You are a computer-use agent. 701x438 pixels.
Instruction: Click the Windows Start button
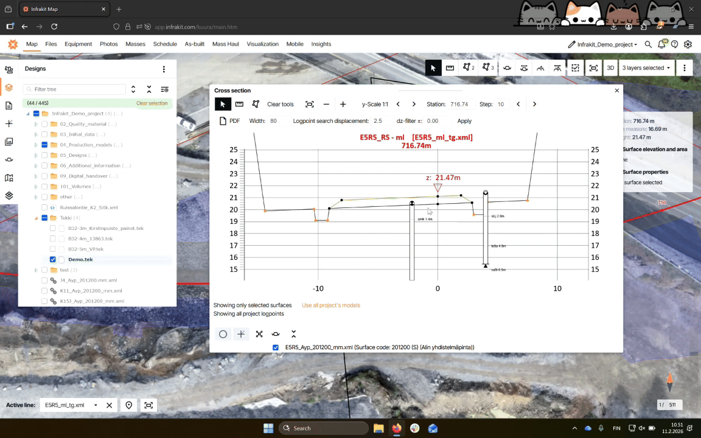pos(268,428)
